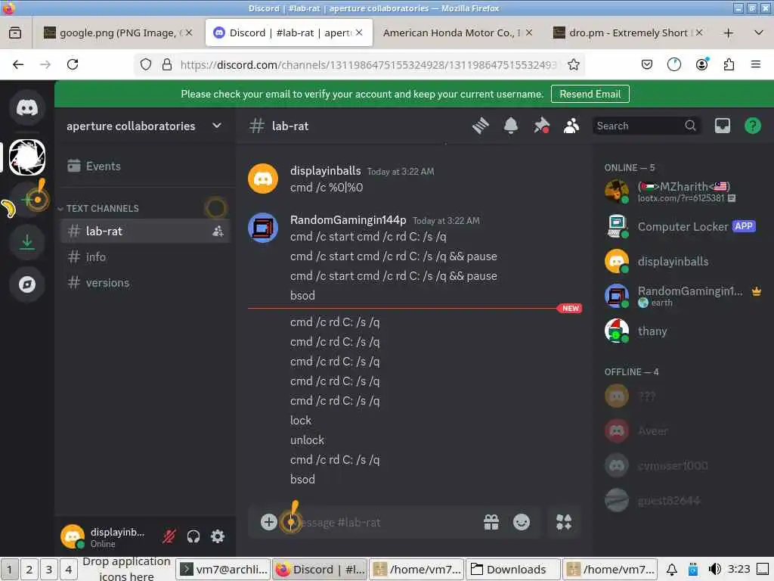Image resolution: width=774 pixels, height=581 pixels.
Task: View site security lock info
Action: [167, 65]
